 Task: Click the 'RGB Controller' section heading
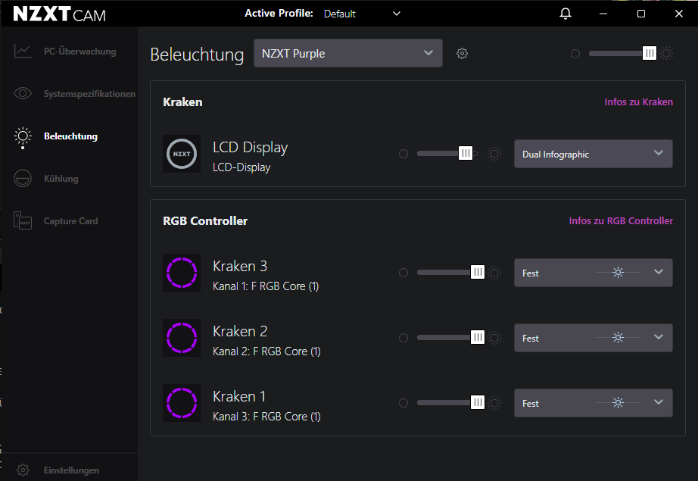coord(205,221)
